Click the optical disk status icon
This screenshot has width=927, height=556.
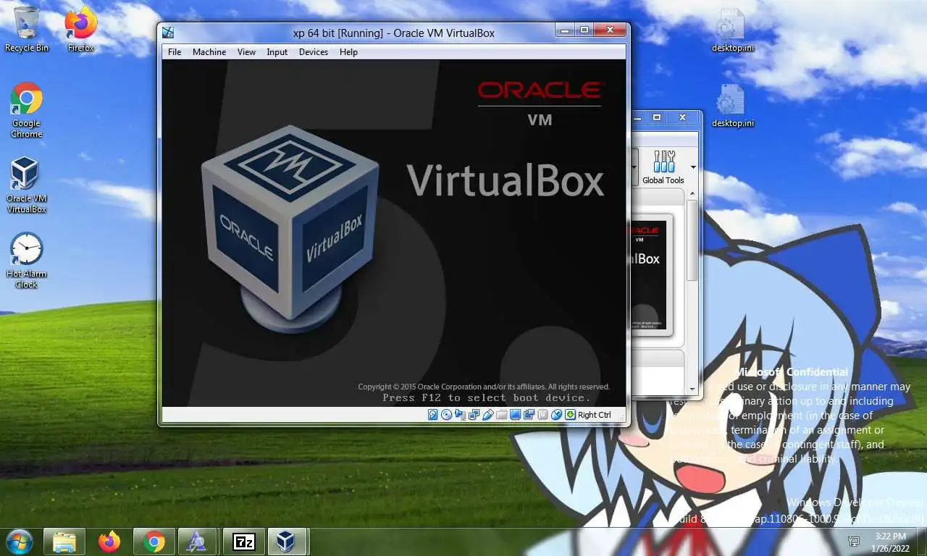coord(446,415)
